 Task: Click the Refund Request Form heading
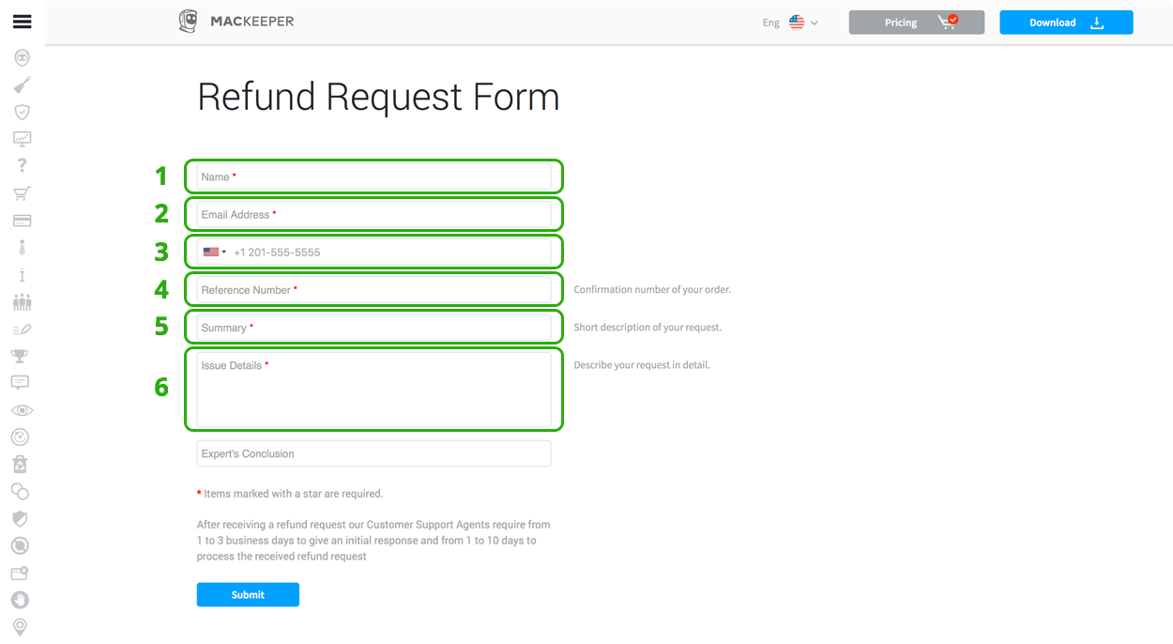(378, 97)
